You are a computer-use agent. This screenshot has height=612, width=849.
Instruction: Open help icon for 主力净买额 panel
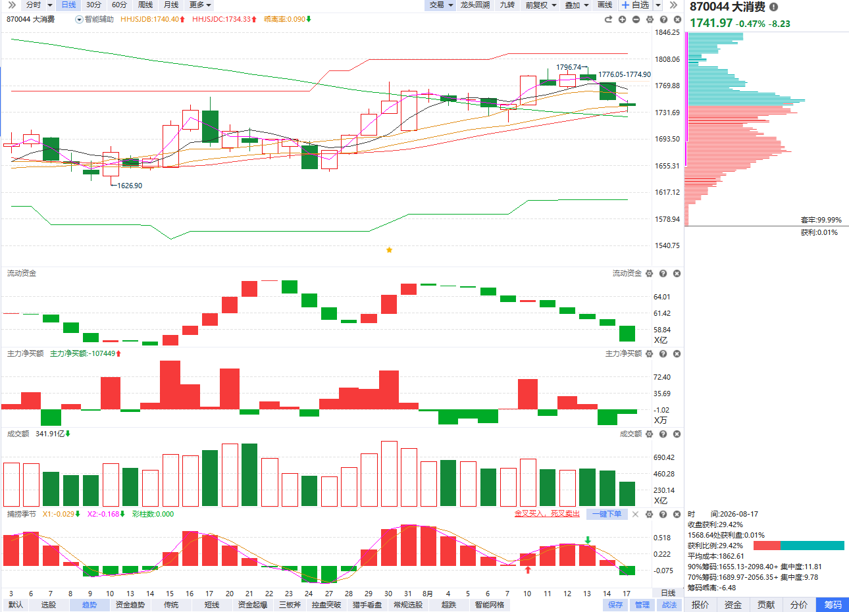663,353
